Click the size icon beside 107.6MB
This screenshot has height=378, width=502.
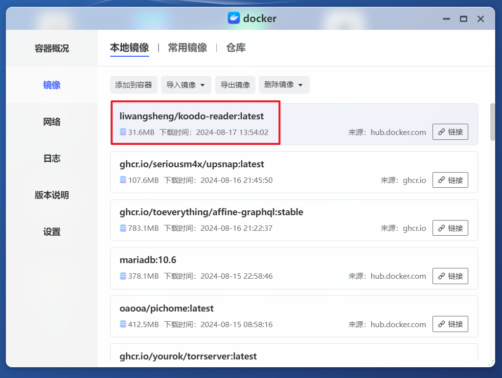pyautogui.click(x=123, y=180)
